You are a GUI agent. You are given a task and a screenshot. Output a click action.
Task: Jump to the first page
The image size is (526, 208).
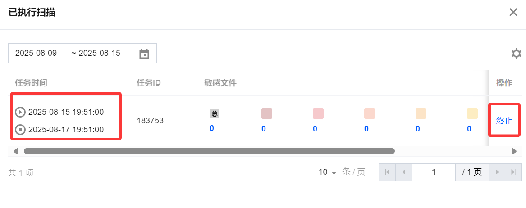[387, 172]
